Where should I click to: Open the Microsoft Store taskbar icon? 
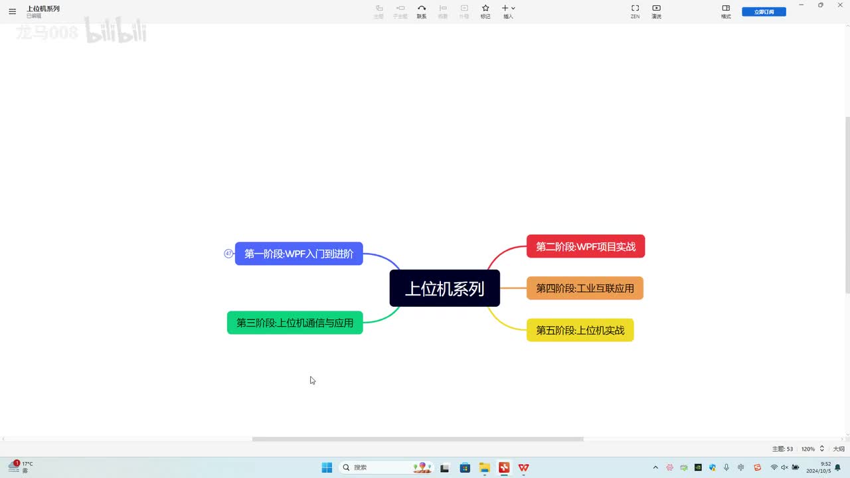[465, 467]
